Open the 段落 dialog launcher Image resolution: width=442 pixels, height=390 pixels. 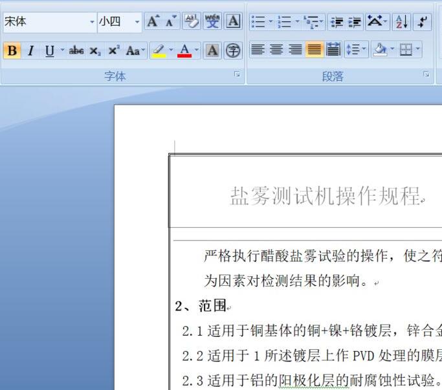(426, 74)
